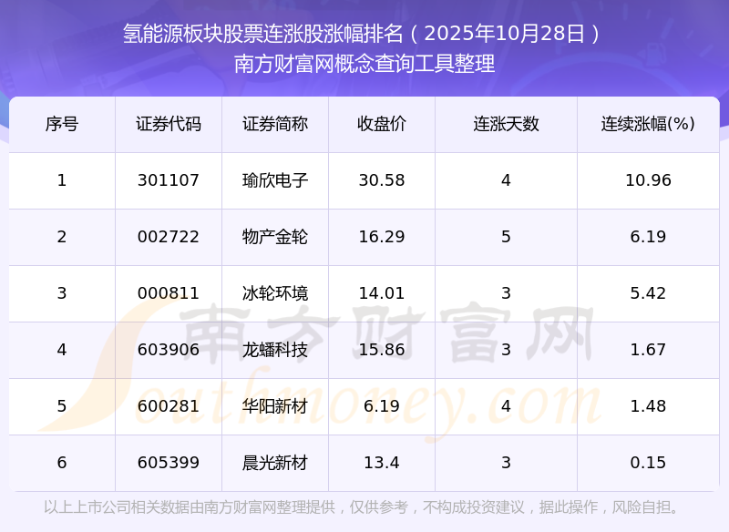This screenshot has height=532, width=729.
Task: Click the stock name 物产金轮
Action: 275,237
